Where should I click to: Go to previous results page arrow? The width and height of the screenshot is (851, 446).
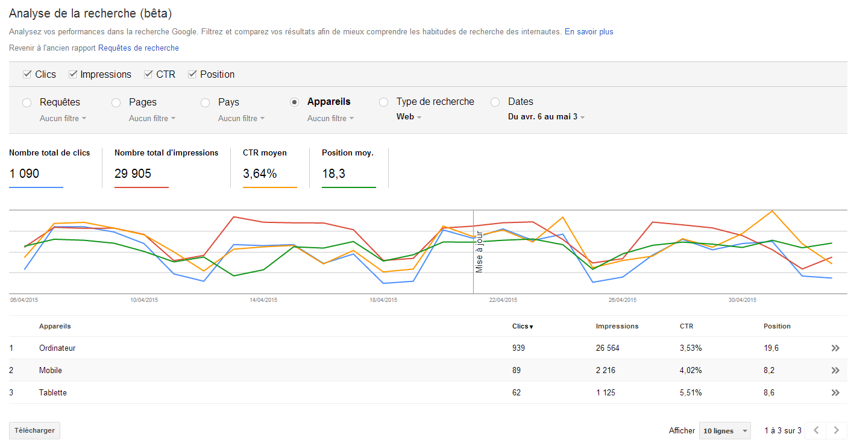816,430
